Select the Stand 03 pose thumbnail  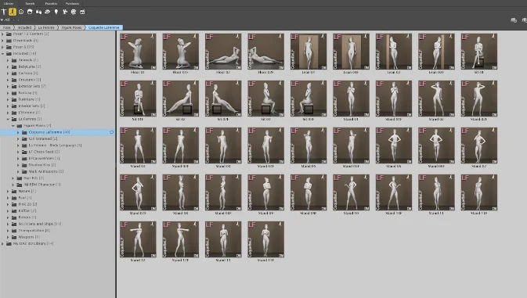point(138,145)
